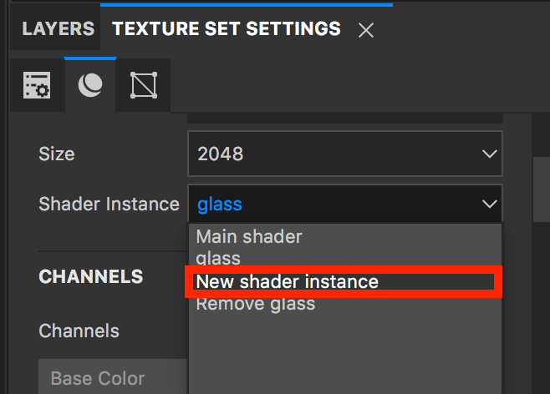Switch to the Layers tab
This screenshot has height=394, width=550.
pos(59,28)
